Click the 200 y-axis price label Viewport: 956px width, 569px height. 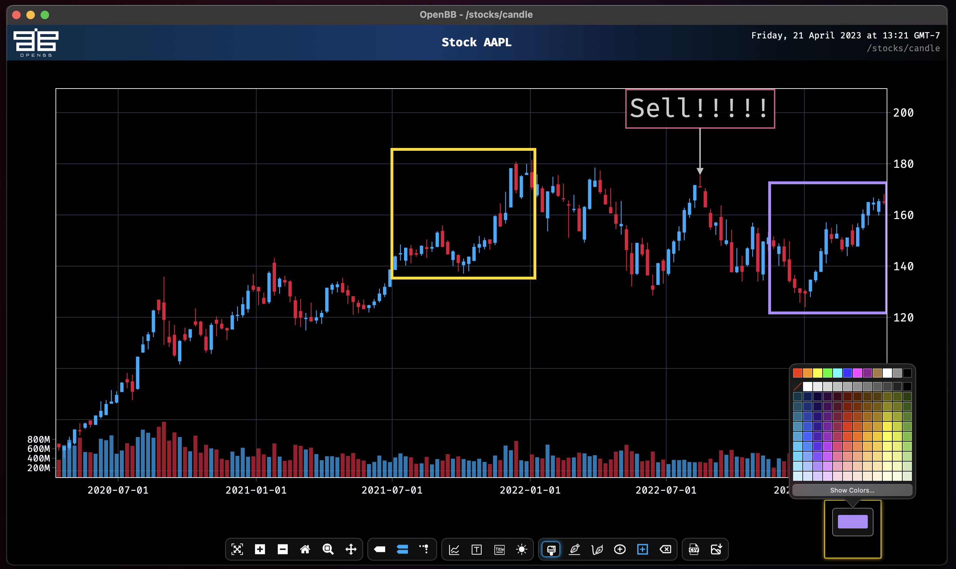[903, 113]
